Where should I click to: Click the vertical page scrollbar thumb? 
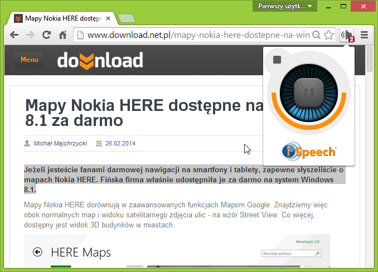[x=370, y=59]
